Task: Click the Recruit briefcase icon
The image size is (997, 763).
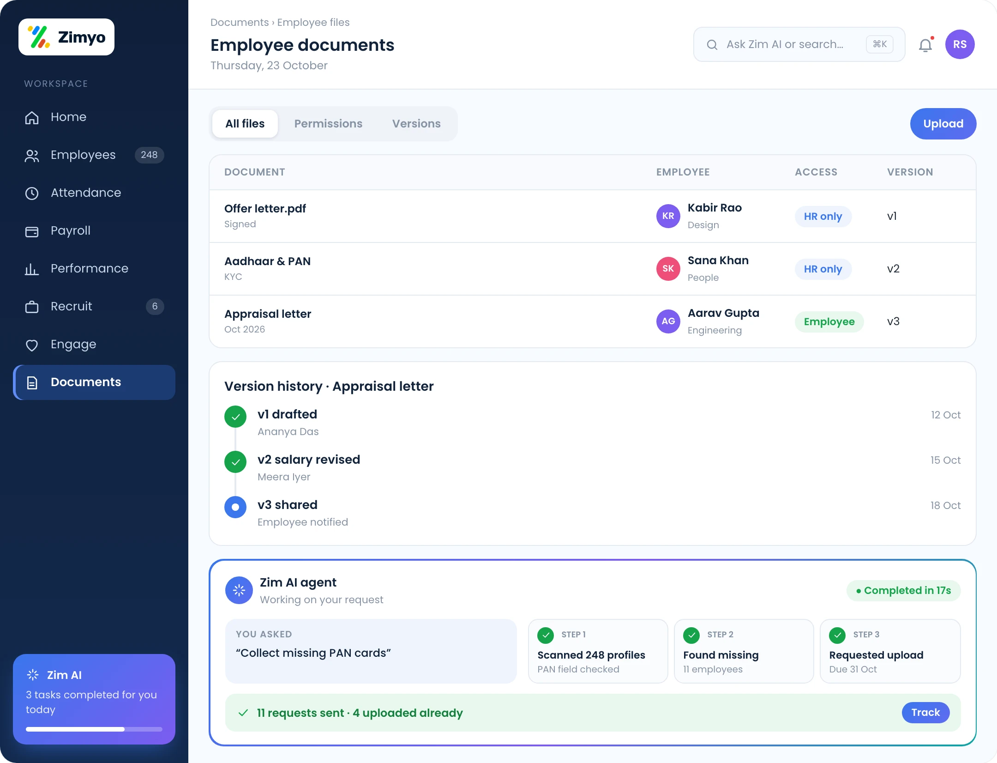Action: coord(32,307)
